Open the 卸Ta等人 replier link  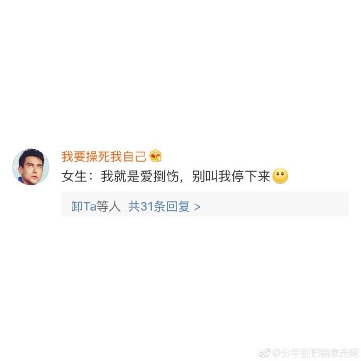pos(96,206)
